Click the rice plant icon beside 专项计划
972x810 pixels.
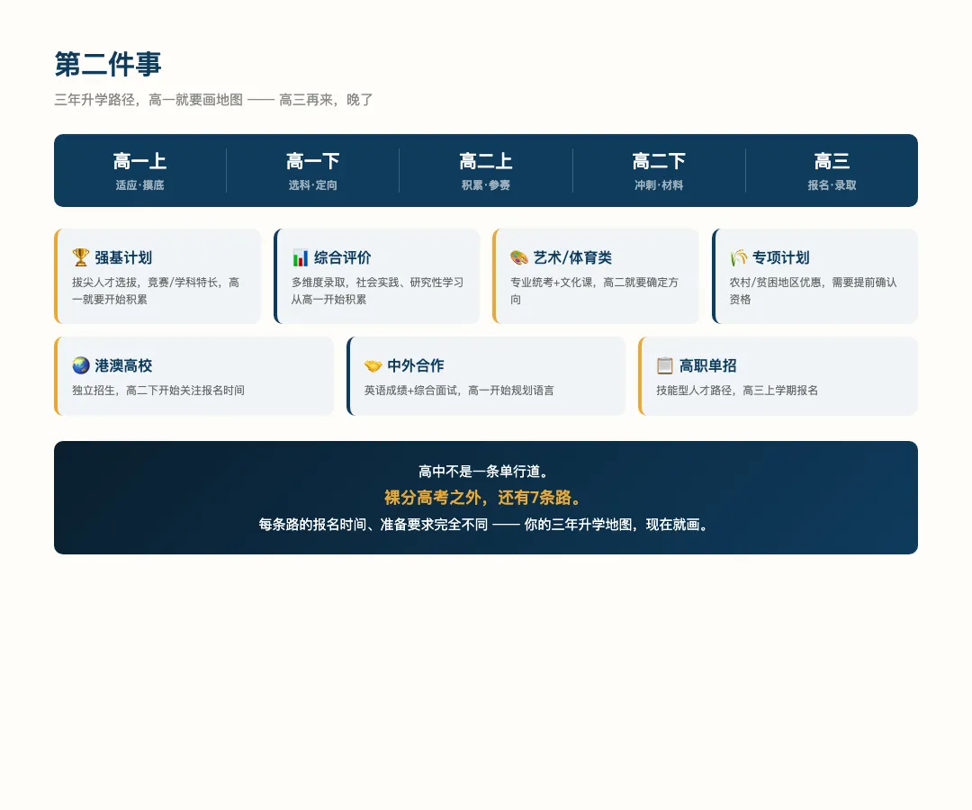pyautogui.click(x=738, y=257)
